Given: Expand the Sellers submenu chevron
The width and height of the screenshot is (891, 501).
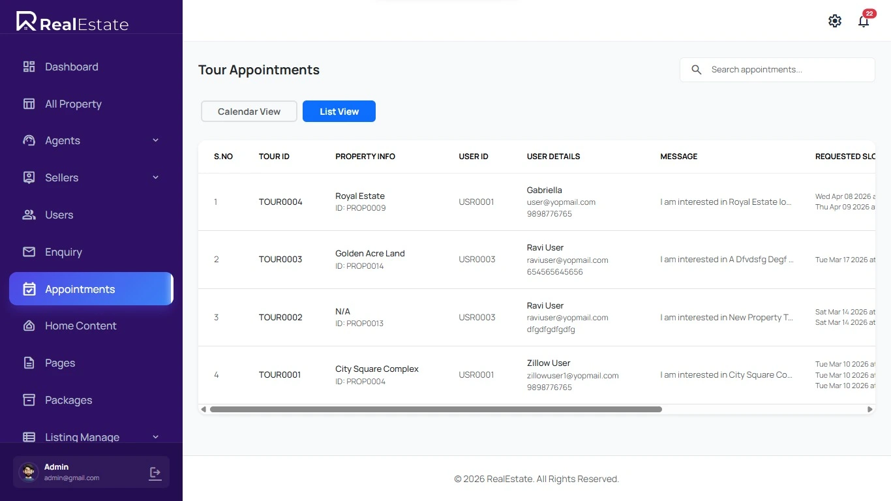Looking at the screenshot, I should coord(155,177).
